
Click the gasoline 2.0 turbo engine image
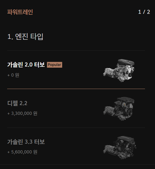[x=119, y=71]
